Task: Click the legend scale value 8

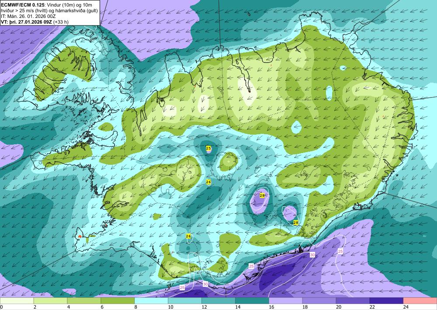Action: tap(136, 307)
